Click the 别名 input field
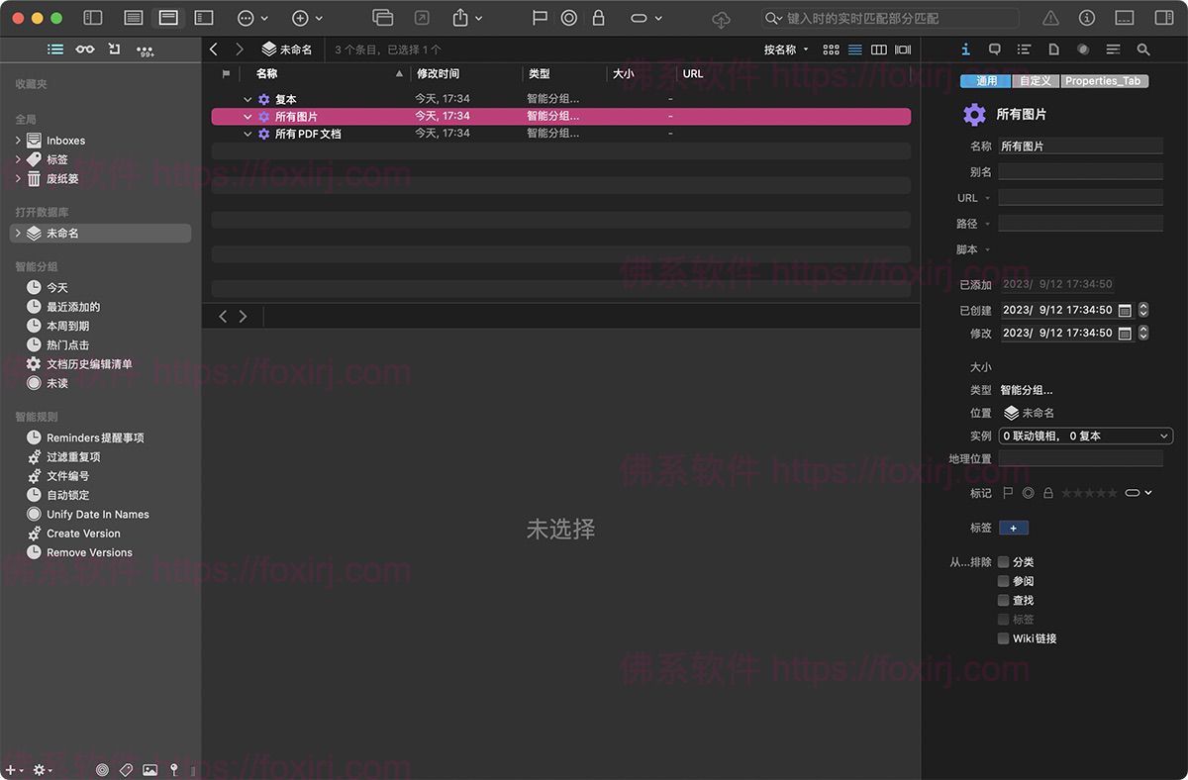Screen dimensions: 1188x780 [1080, 171]
